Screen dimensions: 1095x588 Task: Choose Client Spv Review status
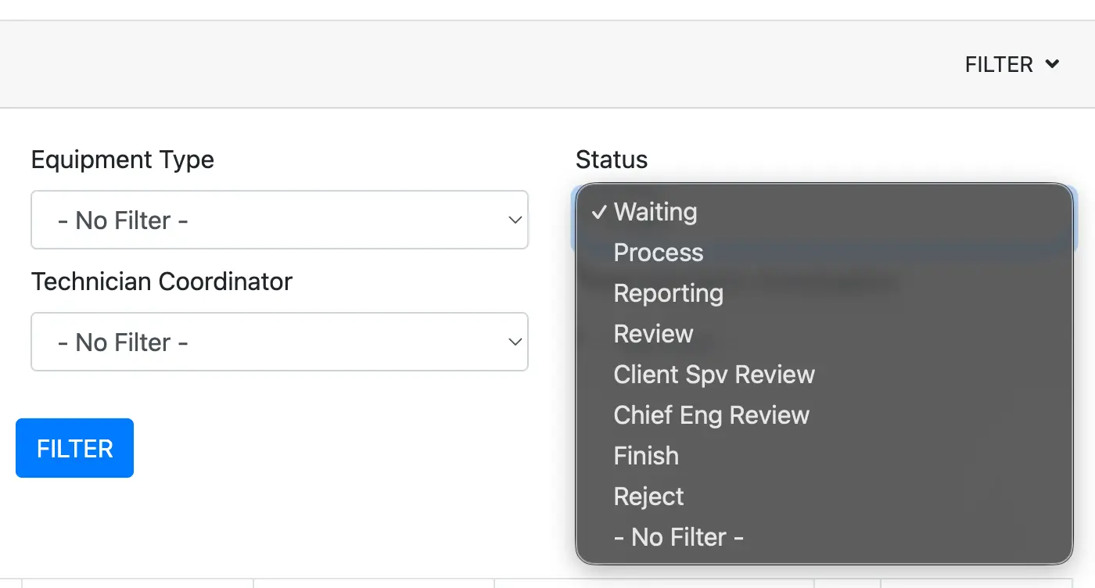point(714,375)
